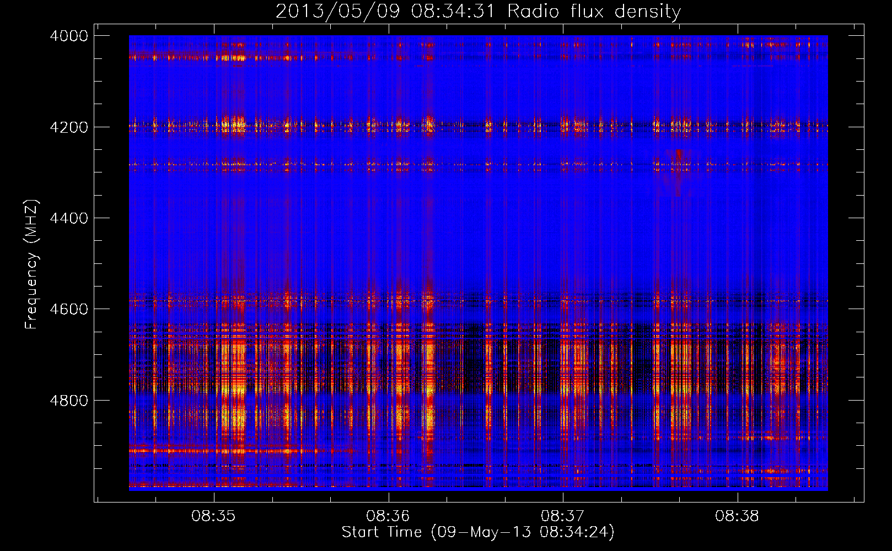The image size is (892, 551).
Task: Click the 4000 frequency axis label
Action: (x=69, y=36)
